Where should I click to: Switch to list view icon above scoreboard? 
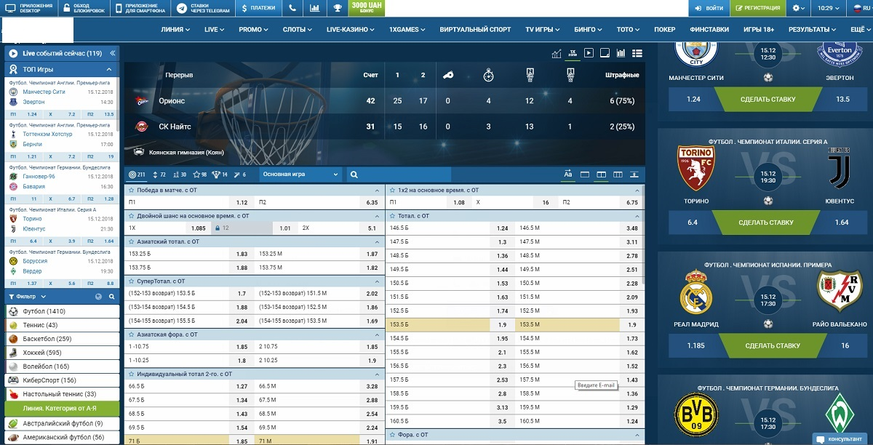pos(637,53)
